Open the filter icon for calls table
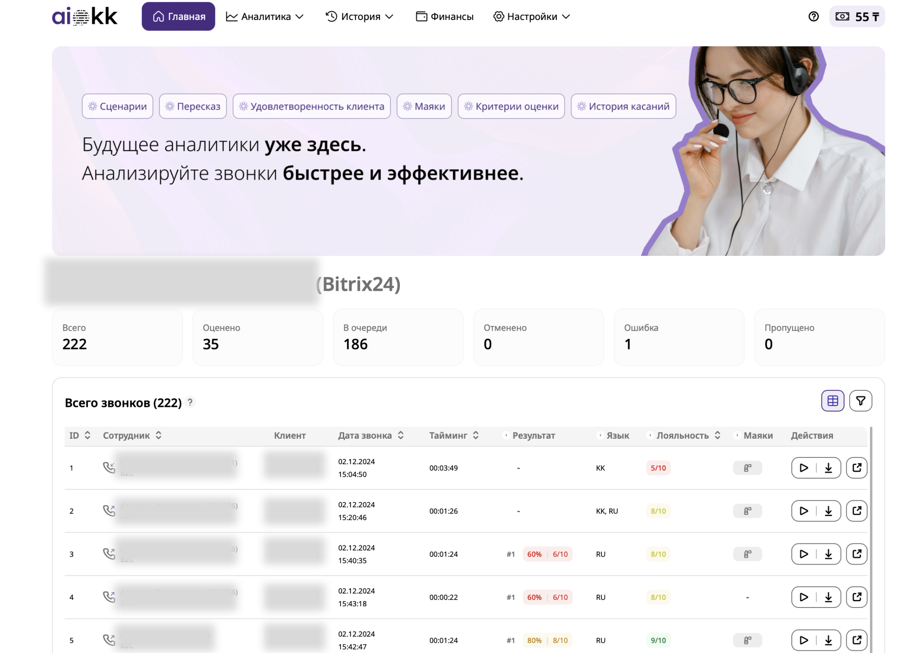This screenshot has width=918, height=653. click(860, 400)
